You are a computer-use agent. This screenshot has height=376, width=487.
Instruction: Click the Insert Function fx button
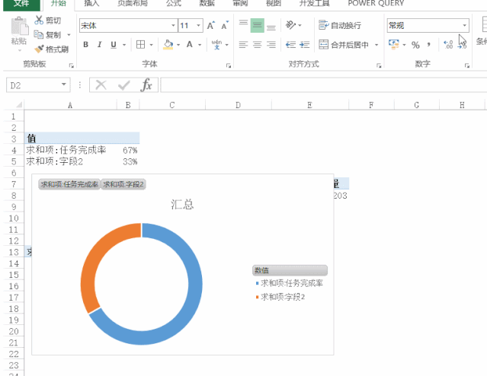coord(146,84)
